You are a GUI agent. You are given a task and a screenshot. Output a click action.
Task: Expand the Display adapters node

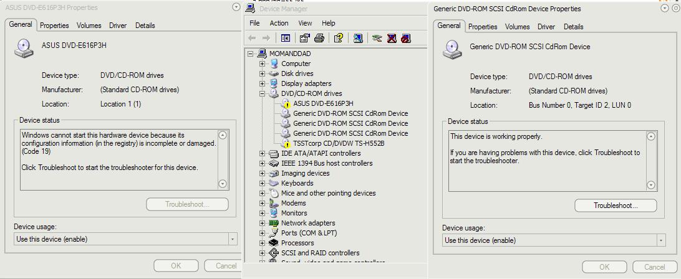(x=263, y=83)
